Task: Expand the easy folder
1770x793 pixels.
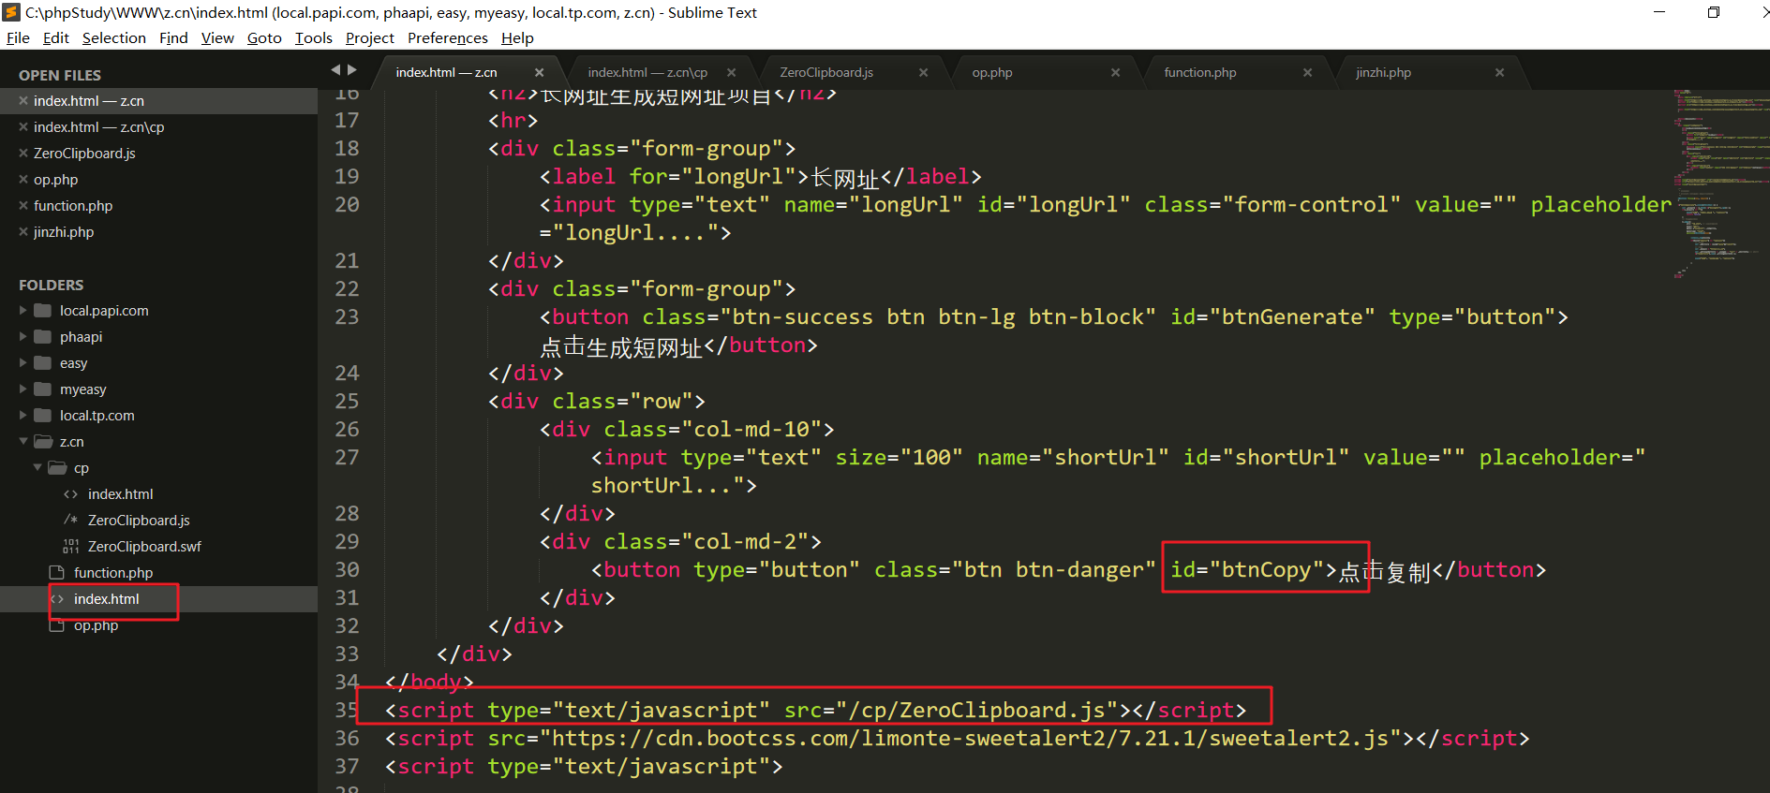Action: [x=23, y=362]
